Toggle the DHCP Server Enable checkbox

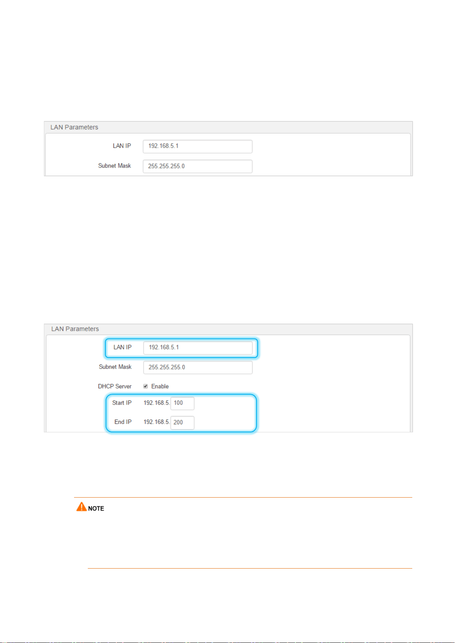145,386
